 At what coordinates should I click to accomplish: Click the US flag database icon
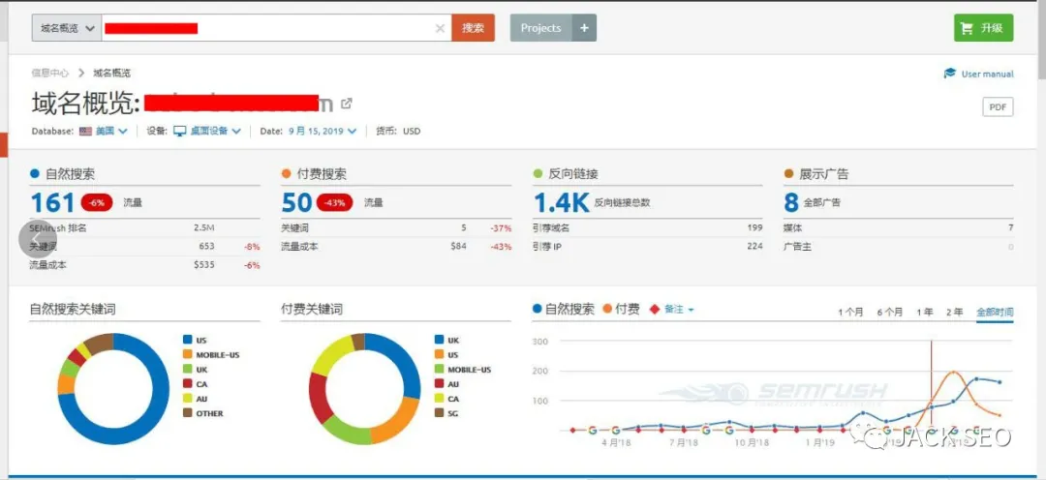[x=86, y=131]
